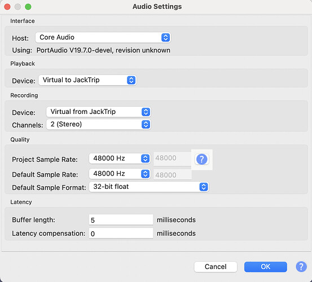Image resolution: width=312 pixels, height=282 pixels.
Task: Click the Interface section heading
Action: coord(23,21)
